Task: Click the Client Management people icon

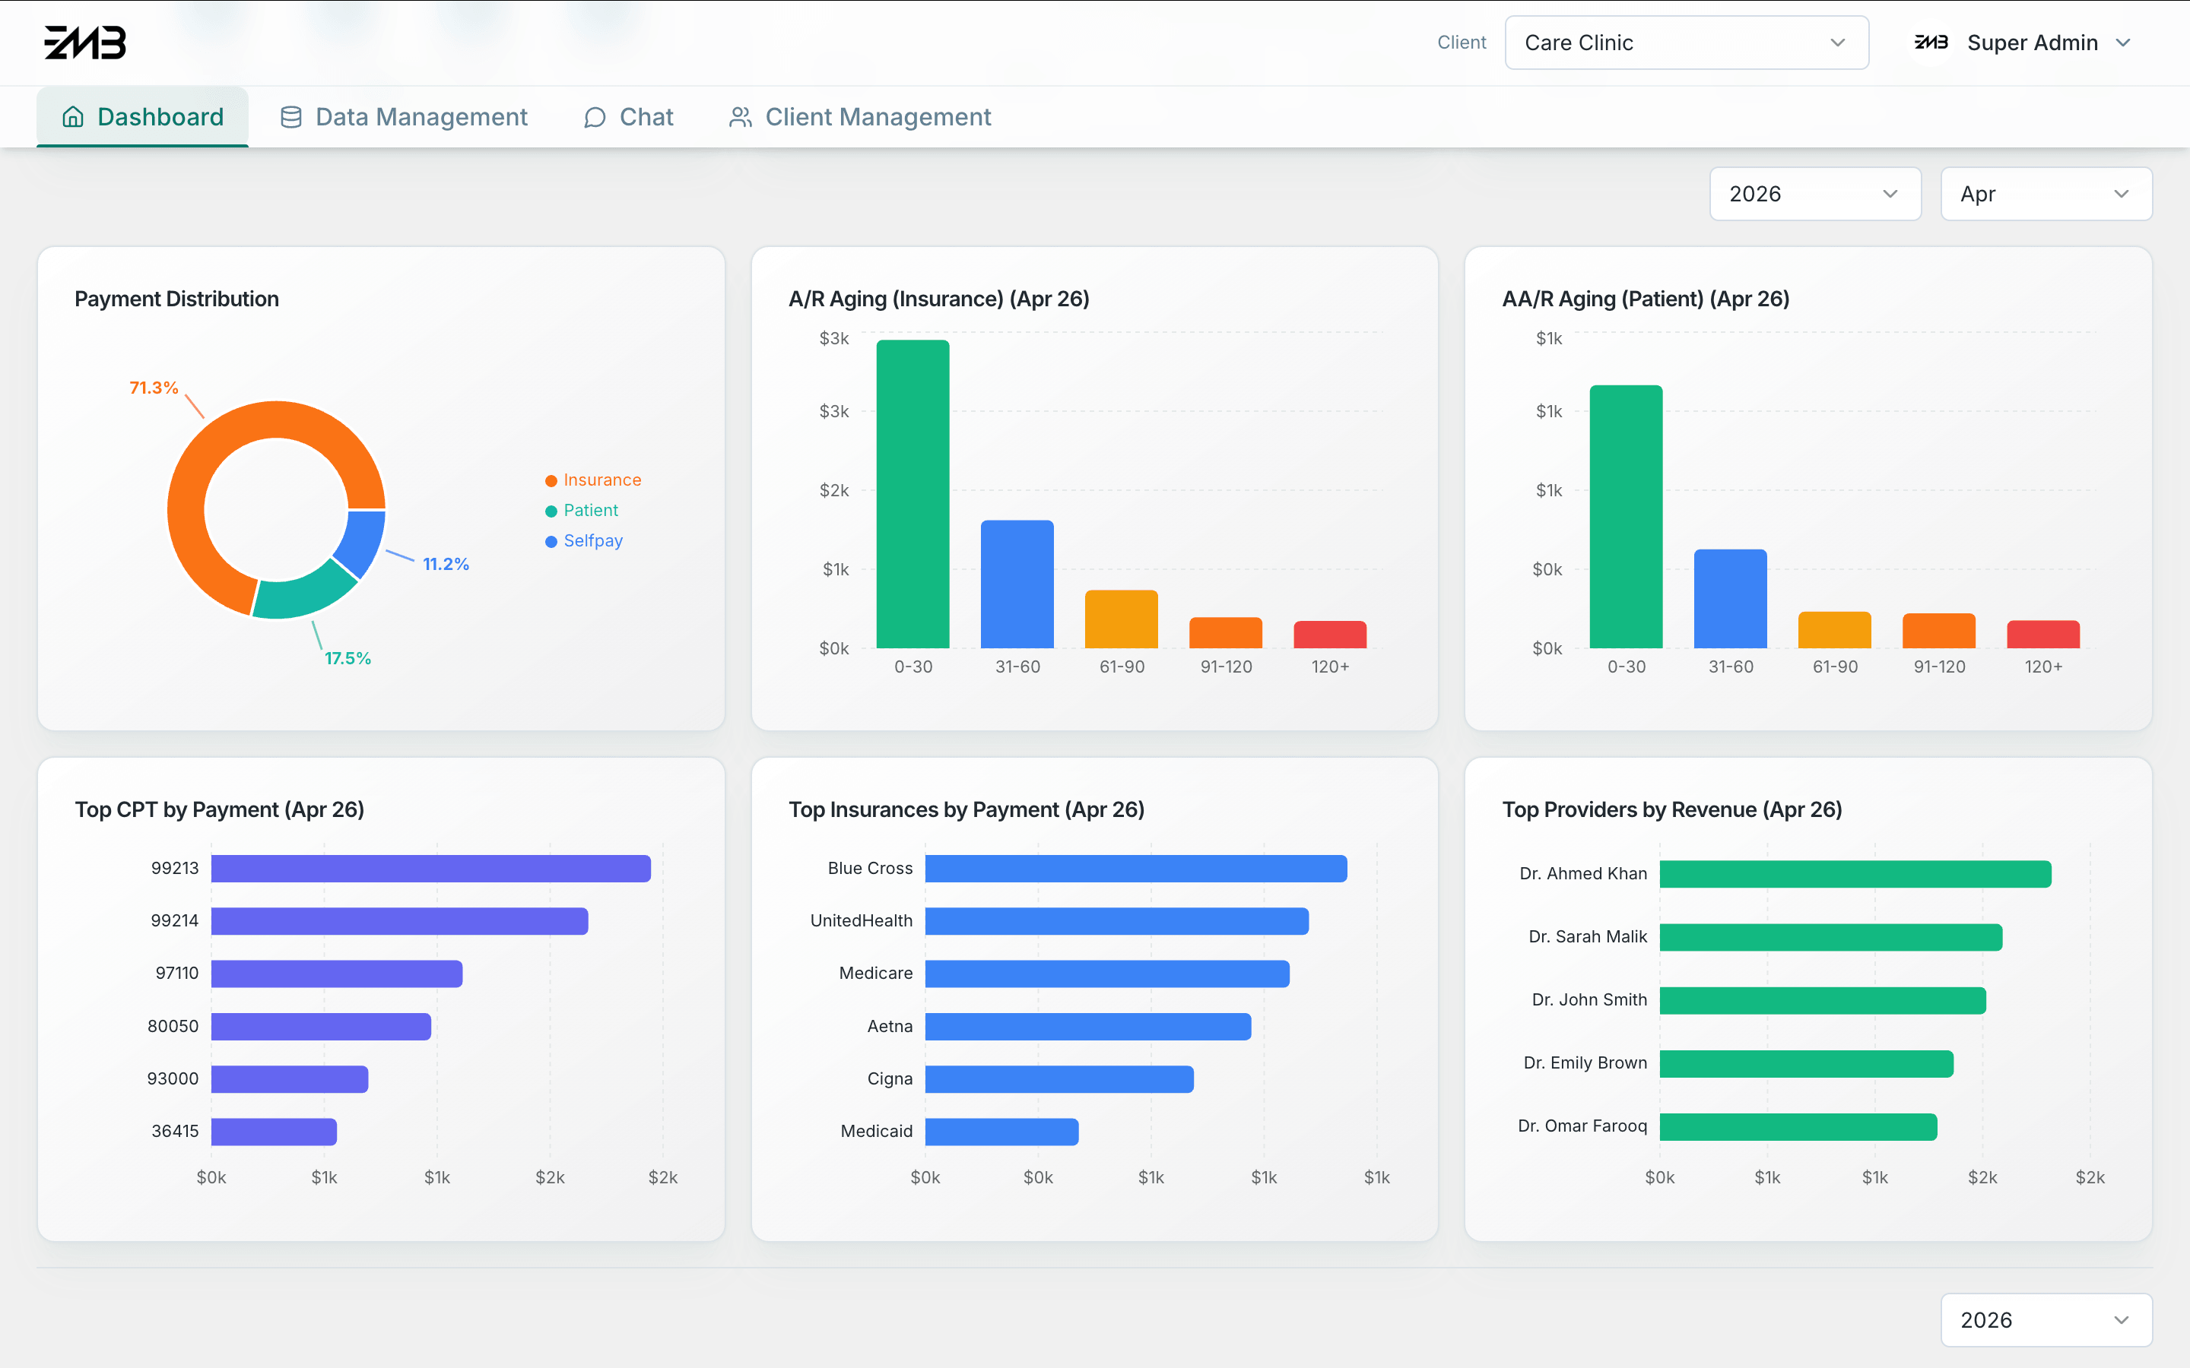Action: tap(740, 117)
